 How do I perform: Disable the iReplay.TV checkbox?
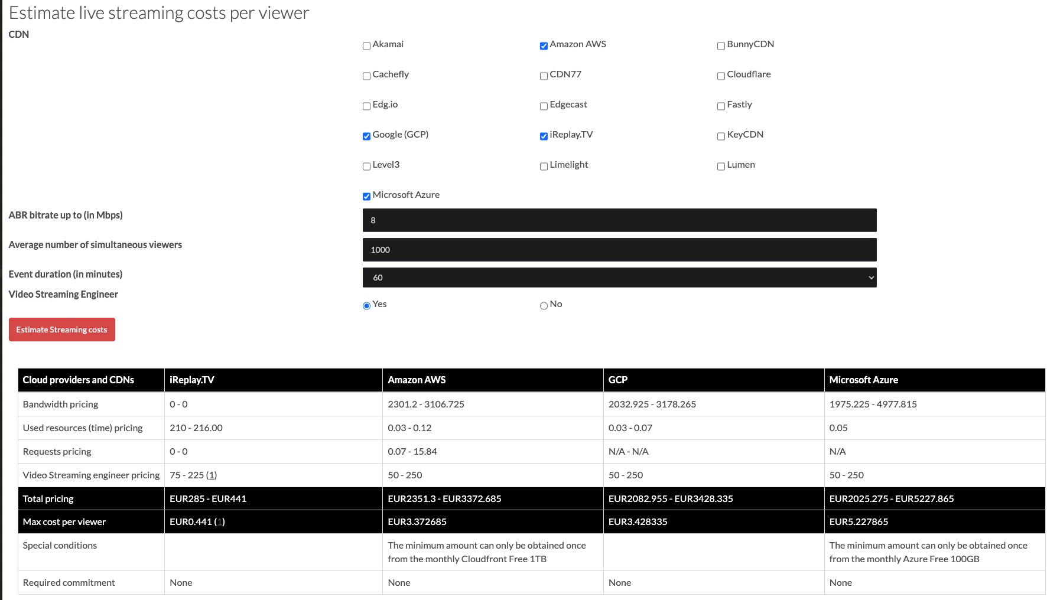point(544,136)
